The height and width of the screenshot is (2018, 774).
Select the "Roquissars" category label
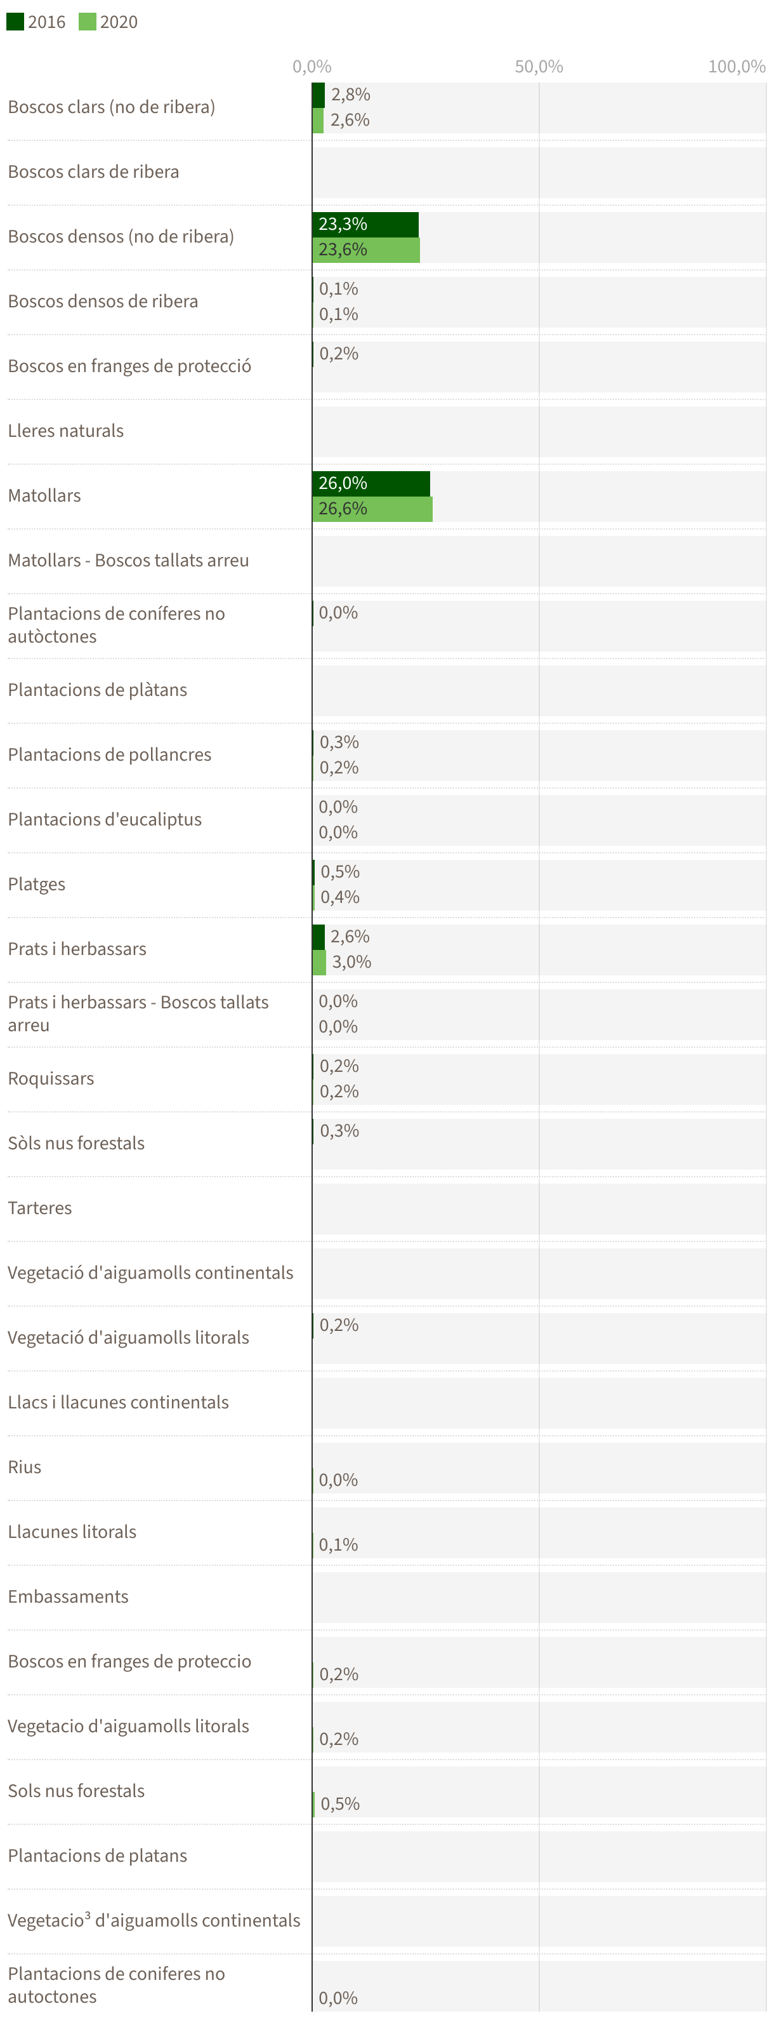51,1079
